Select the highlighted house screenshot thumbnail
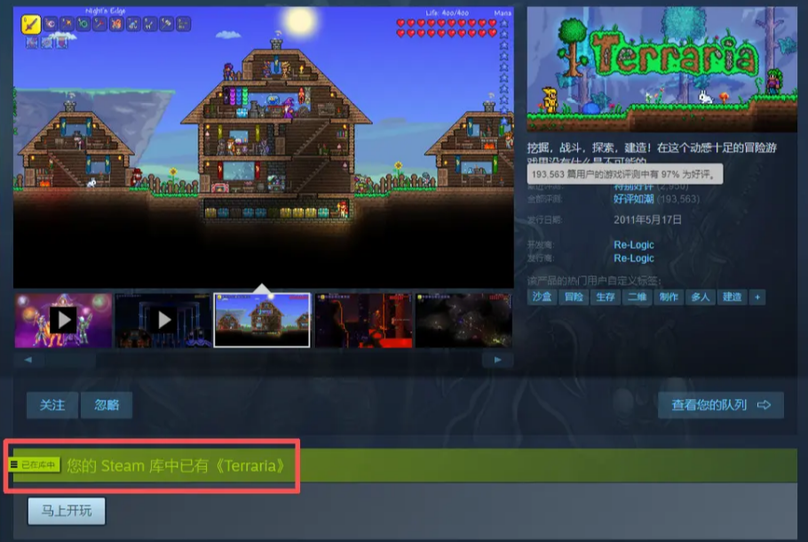808x542 pixels. click(x=263, y=320)
